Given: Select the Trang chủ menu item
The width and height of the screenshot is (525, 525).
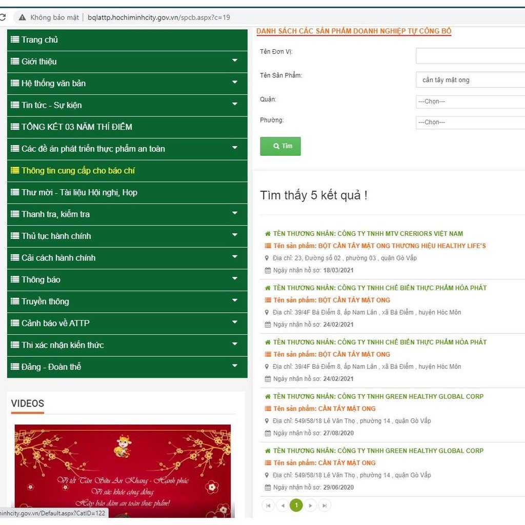Looking at the screenshot, I should pyautogui.click(x=41, y=39).
